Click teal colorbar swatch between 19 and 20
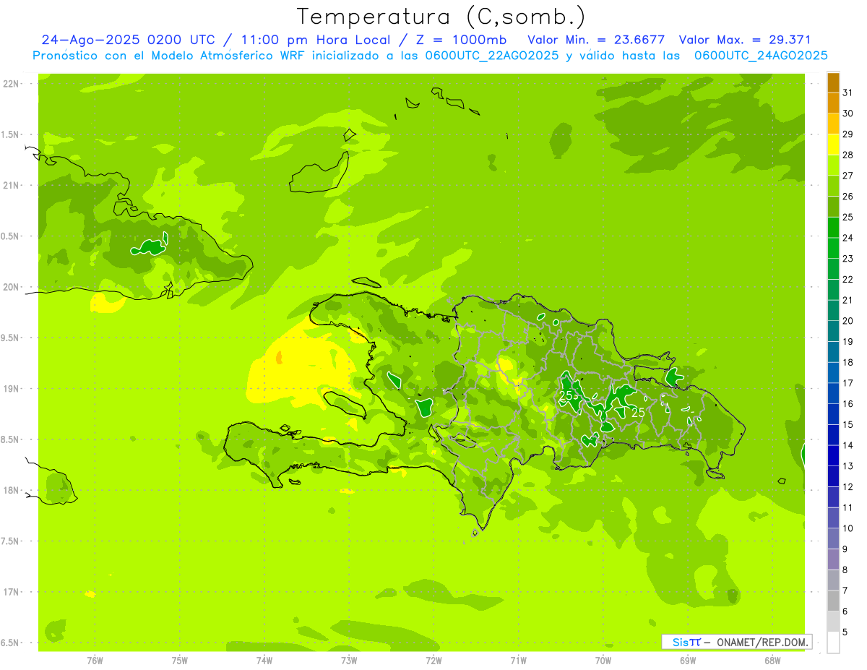 pyautogui.click(x=833, y=331)
